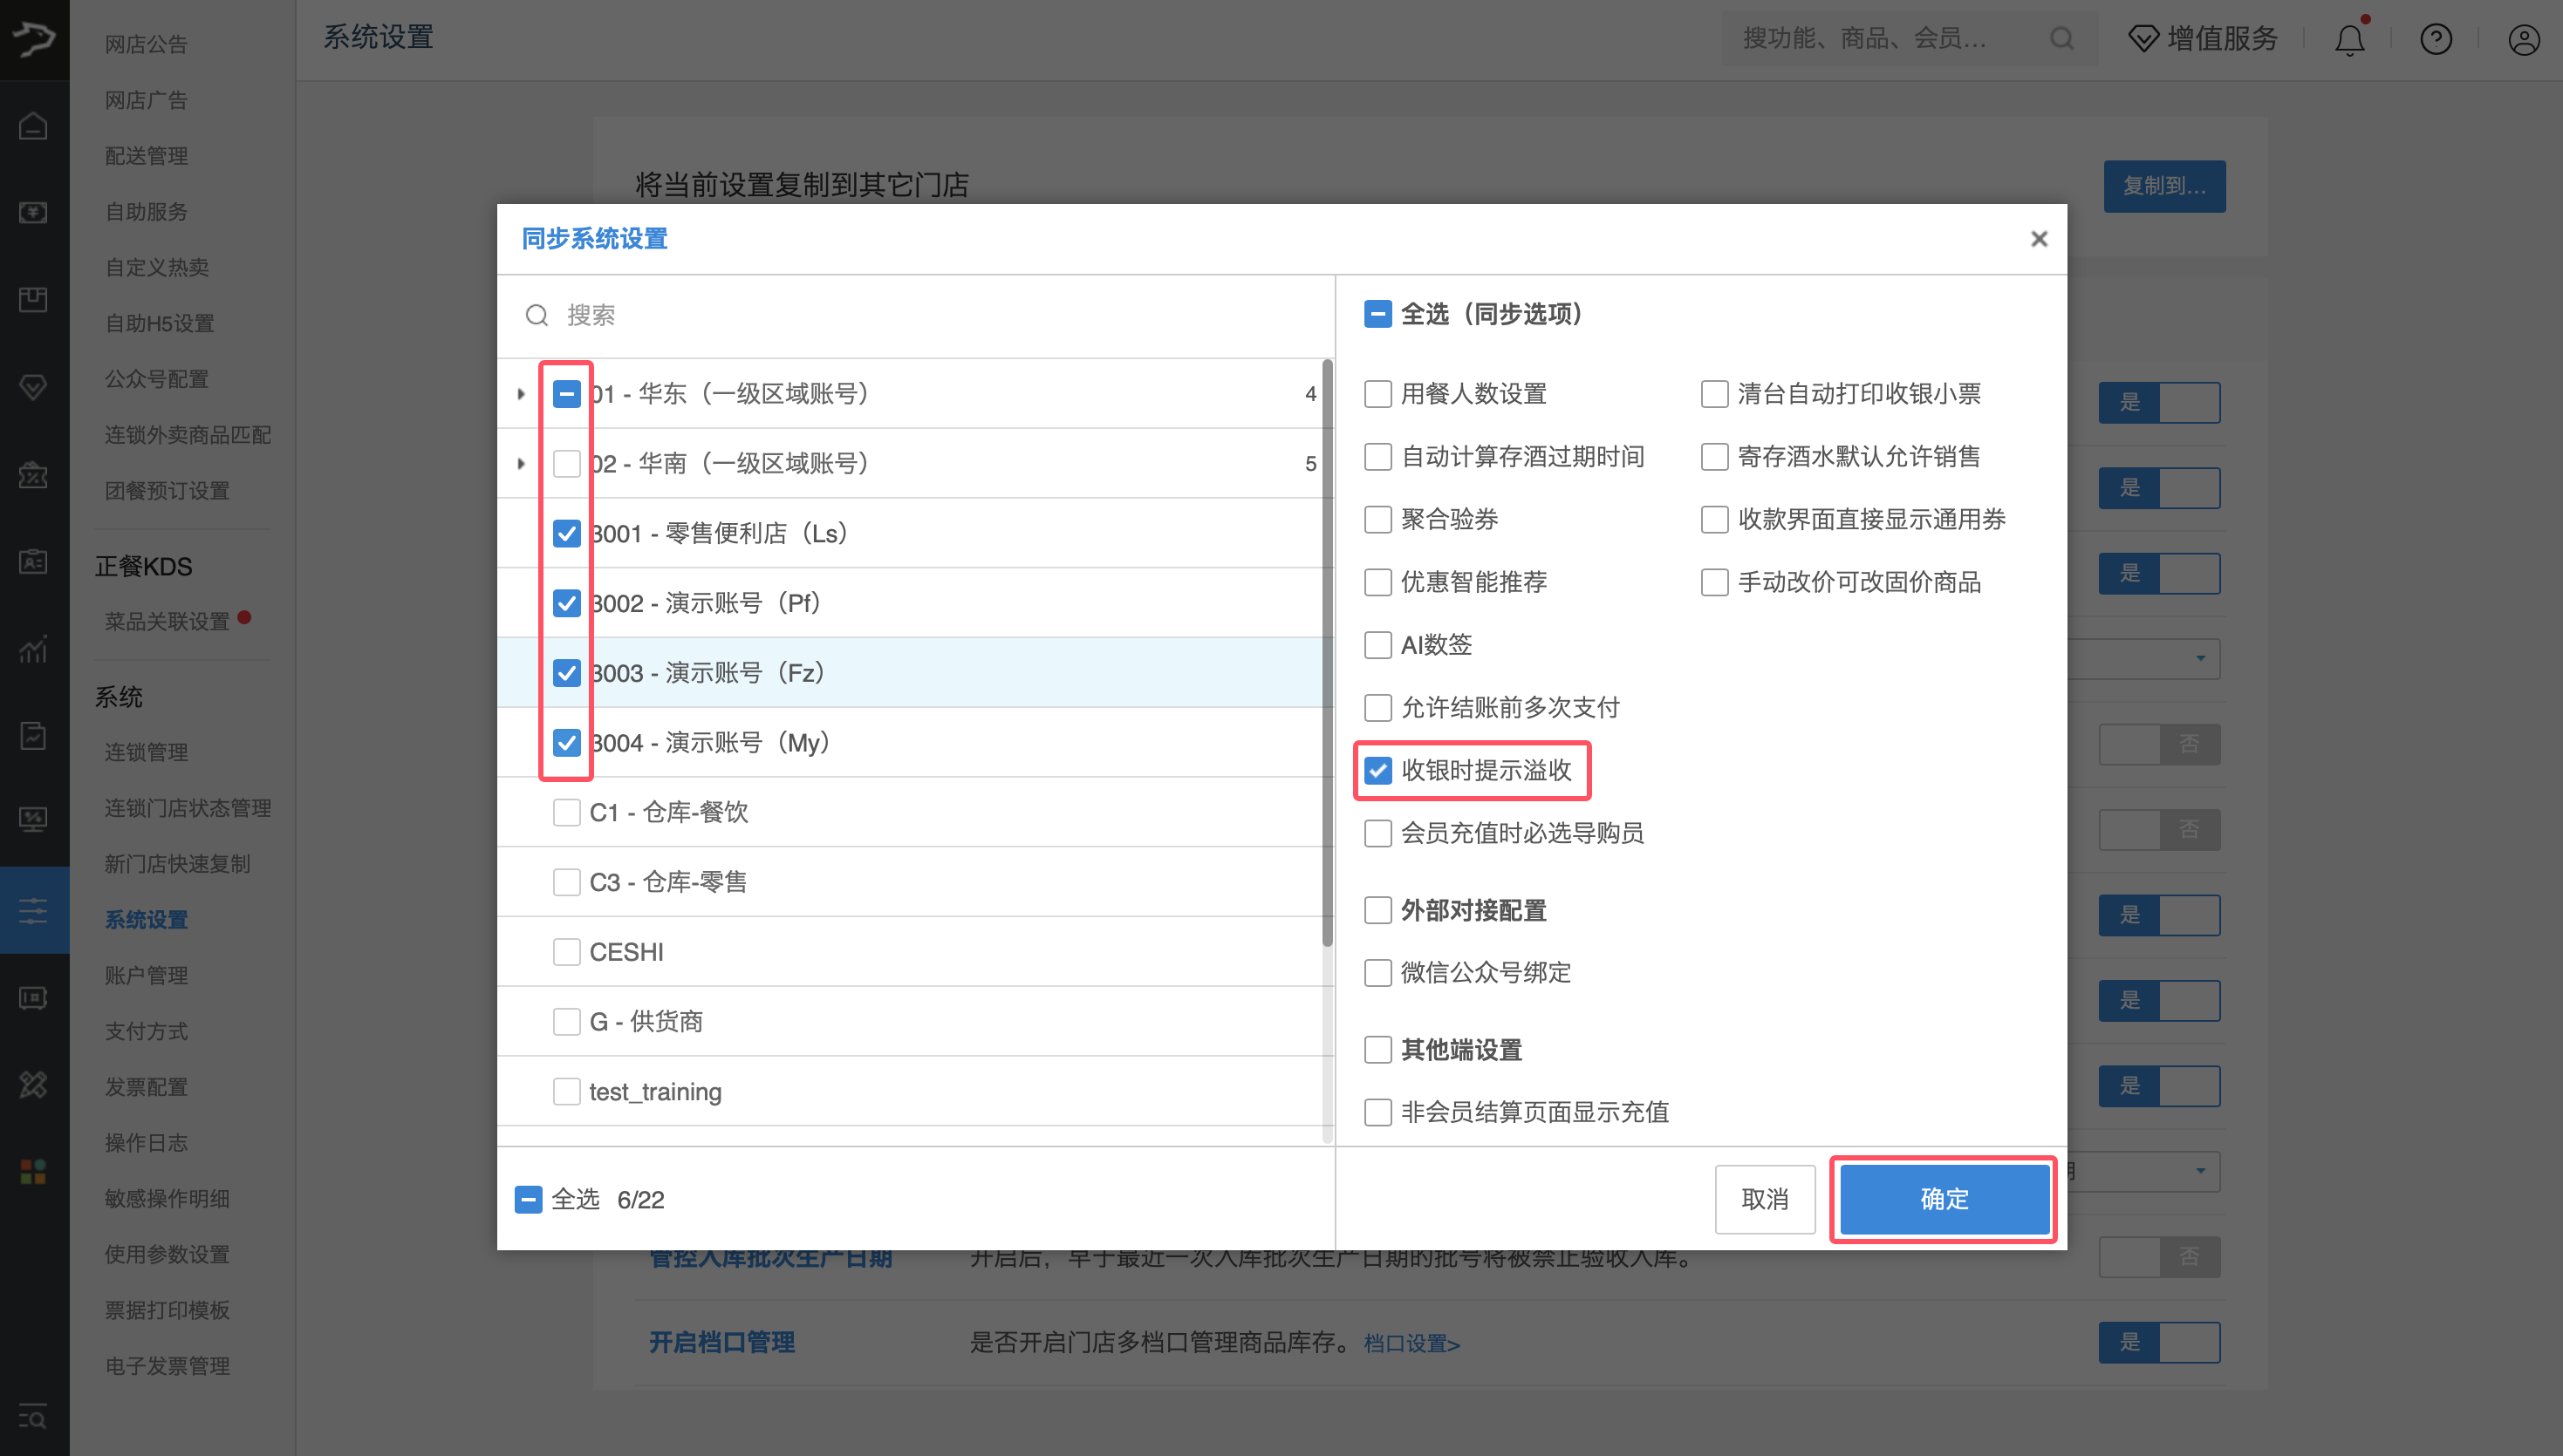Open 支付方式 menu item

[x=146, y=1031]
